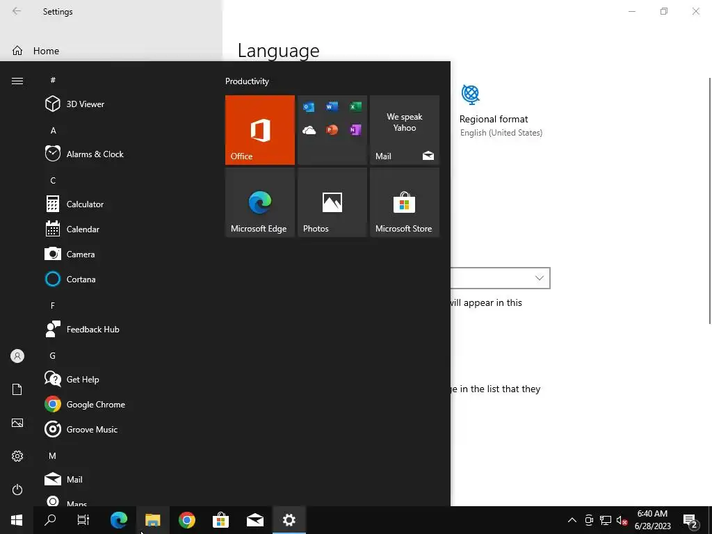Open the Photos tile
The width and height of the screenshot is (712, 534).
[332, 202]
